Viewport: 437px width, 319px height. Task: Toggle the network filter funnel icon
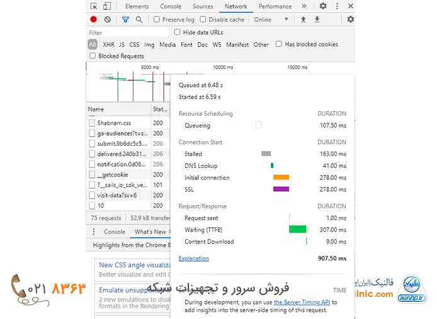tap(125, 20)
